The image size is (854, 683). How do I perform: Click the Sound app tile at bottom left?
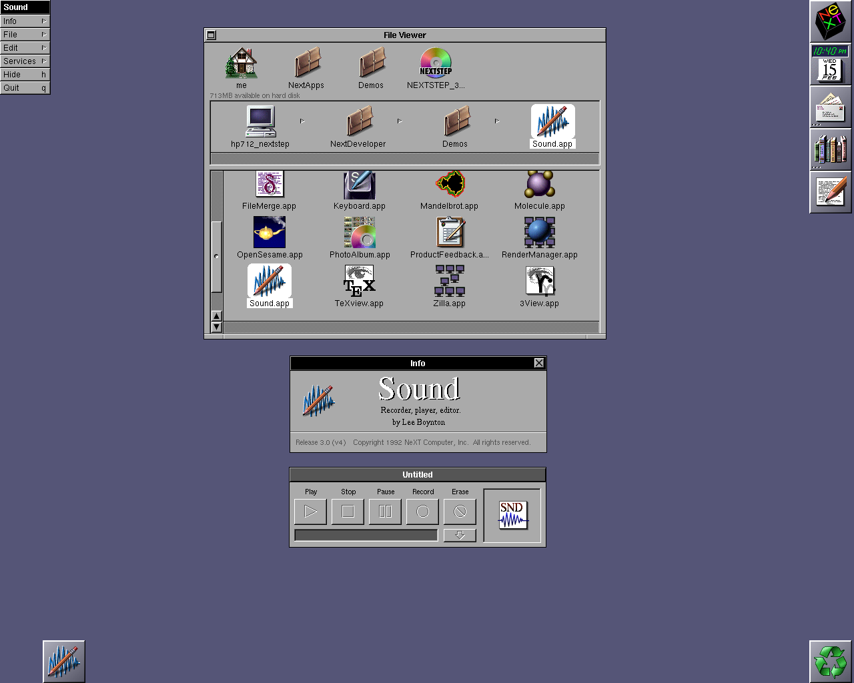pyautogui.click(x=64, y=662)
